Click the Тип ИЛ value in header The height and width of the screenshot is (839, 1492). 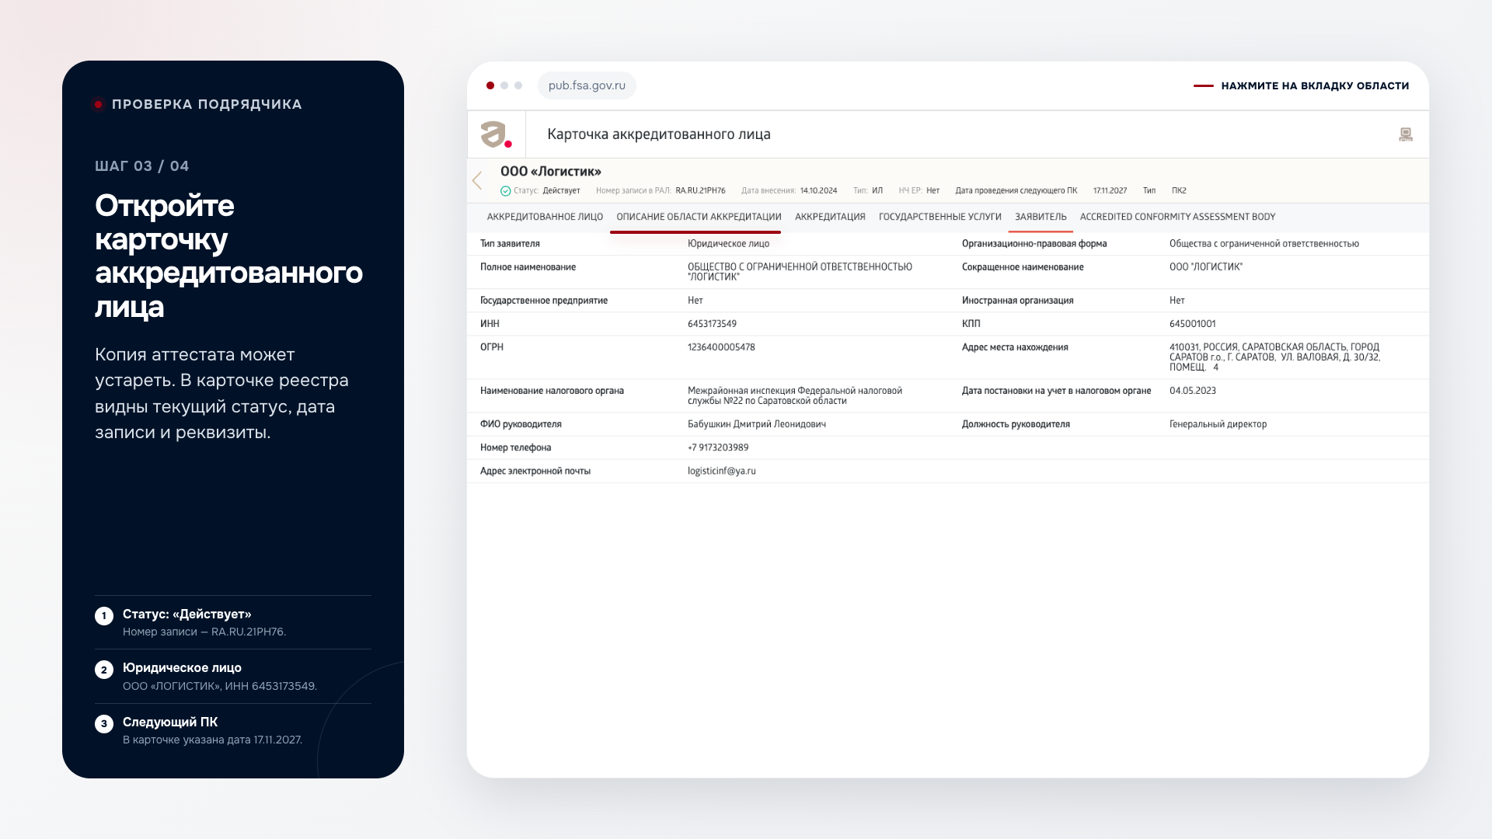[x=877, y=191]
